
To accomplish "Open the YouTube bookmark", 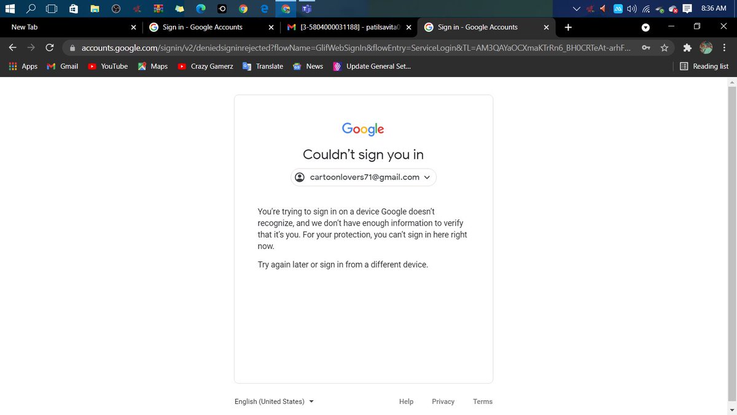I will click(107, 66).
